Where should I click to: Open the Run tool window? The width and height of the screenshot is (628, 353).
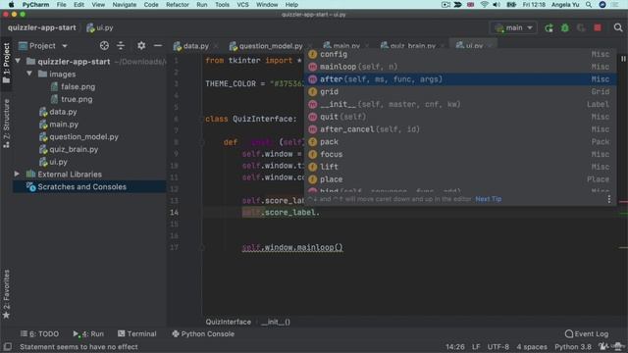88,333
